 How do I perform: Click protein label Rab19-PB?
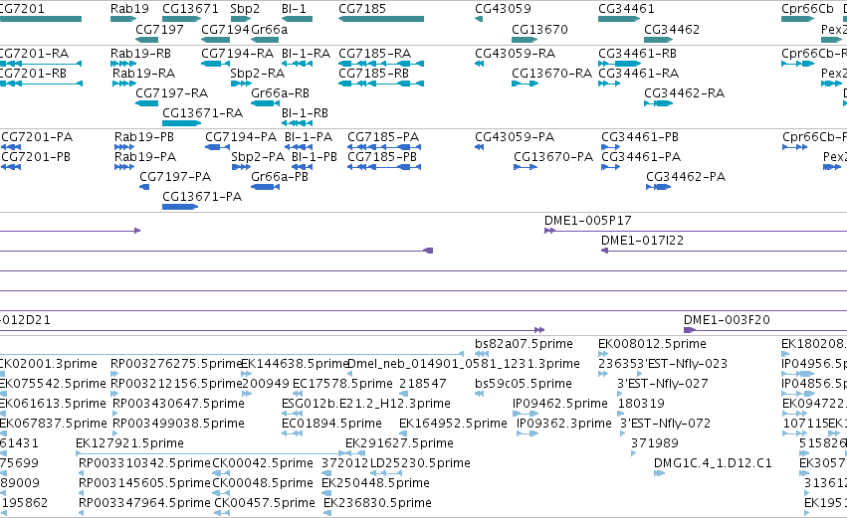click(143, 137)
